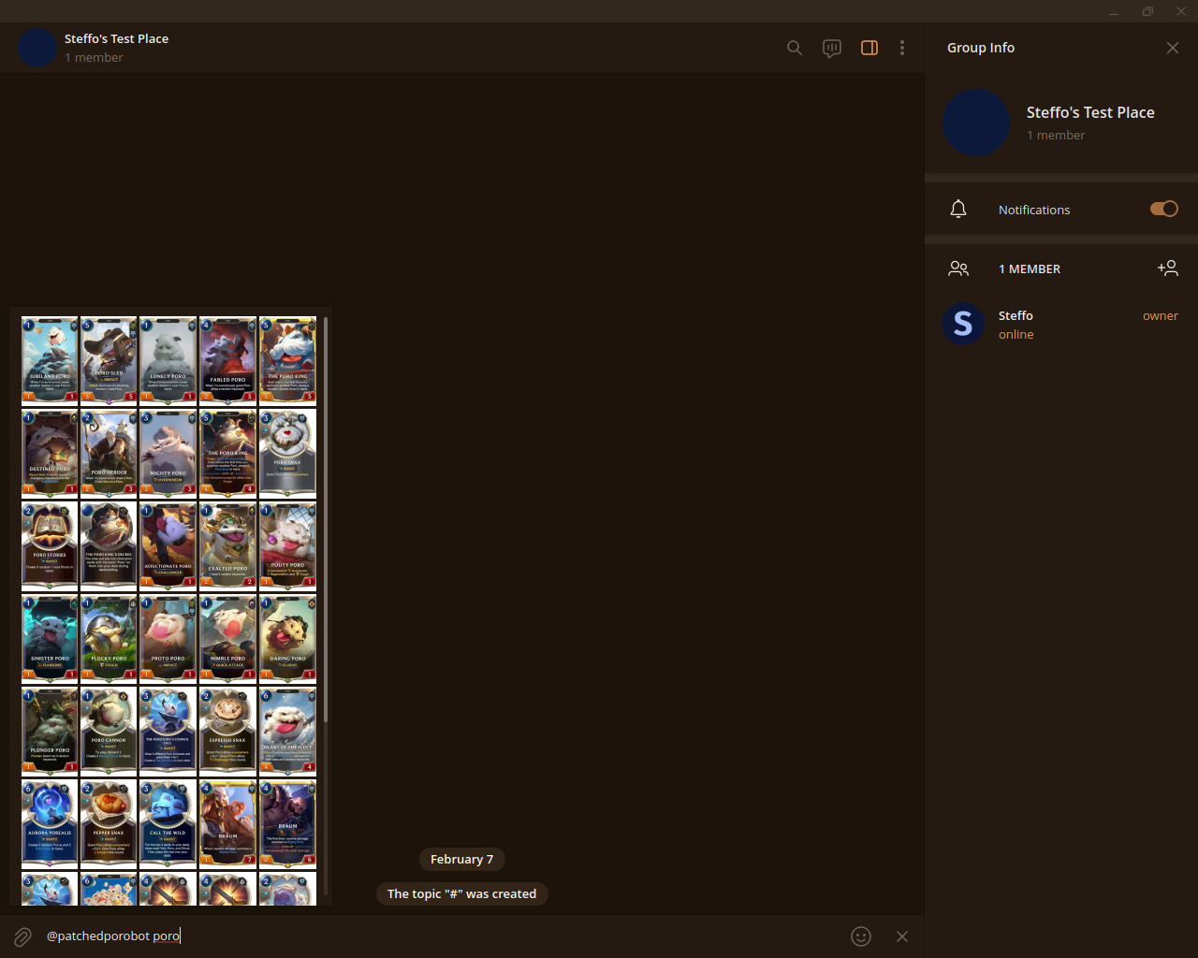Click the inline results scrollbar

[x=326, y=519]
